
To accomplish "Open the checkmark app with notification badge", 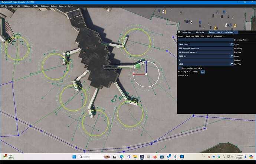I will 169,157.
